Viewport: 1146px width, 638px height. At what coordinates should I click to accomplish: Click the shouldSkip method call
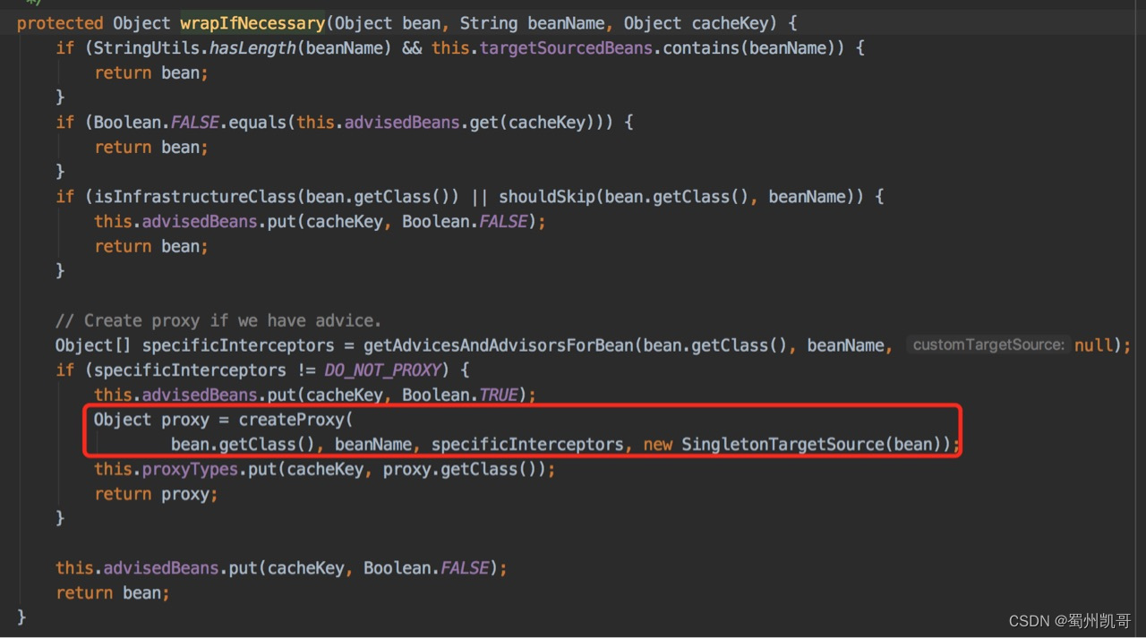(x=546, y=196)
